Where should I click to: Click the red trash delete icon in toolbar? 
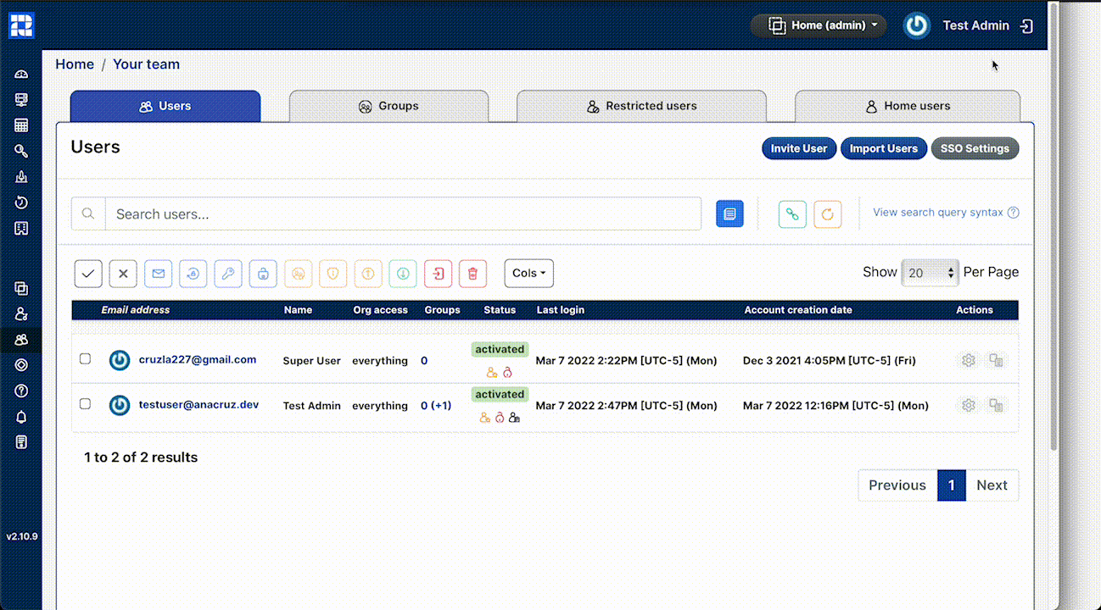[x=472, y=274]
